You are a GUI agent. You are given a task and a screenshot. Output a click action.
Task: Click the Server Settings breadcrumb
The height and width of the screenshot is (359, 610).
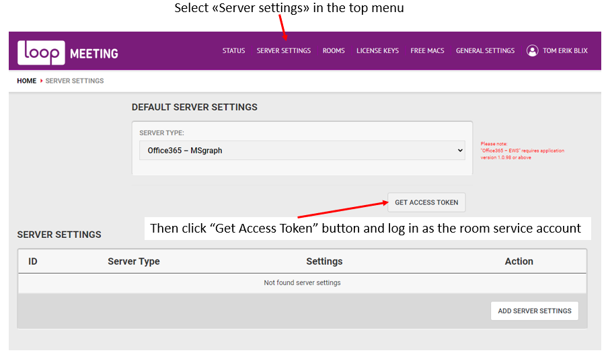coord(74,81)
